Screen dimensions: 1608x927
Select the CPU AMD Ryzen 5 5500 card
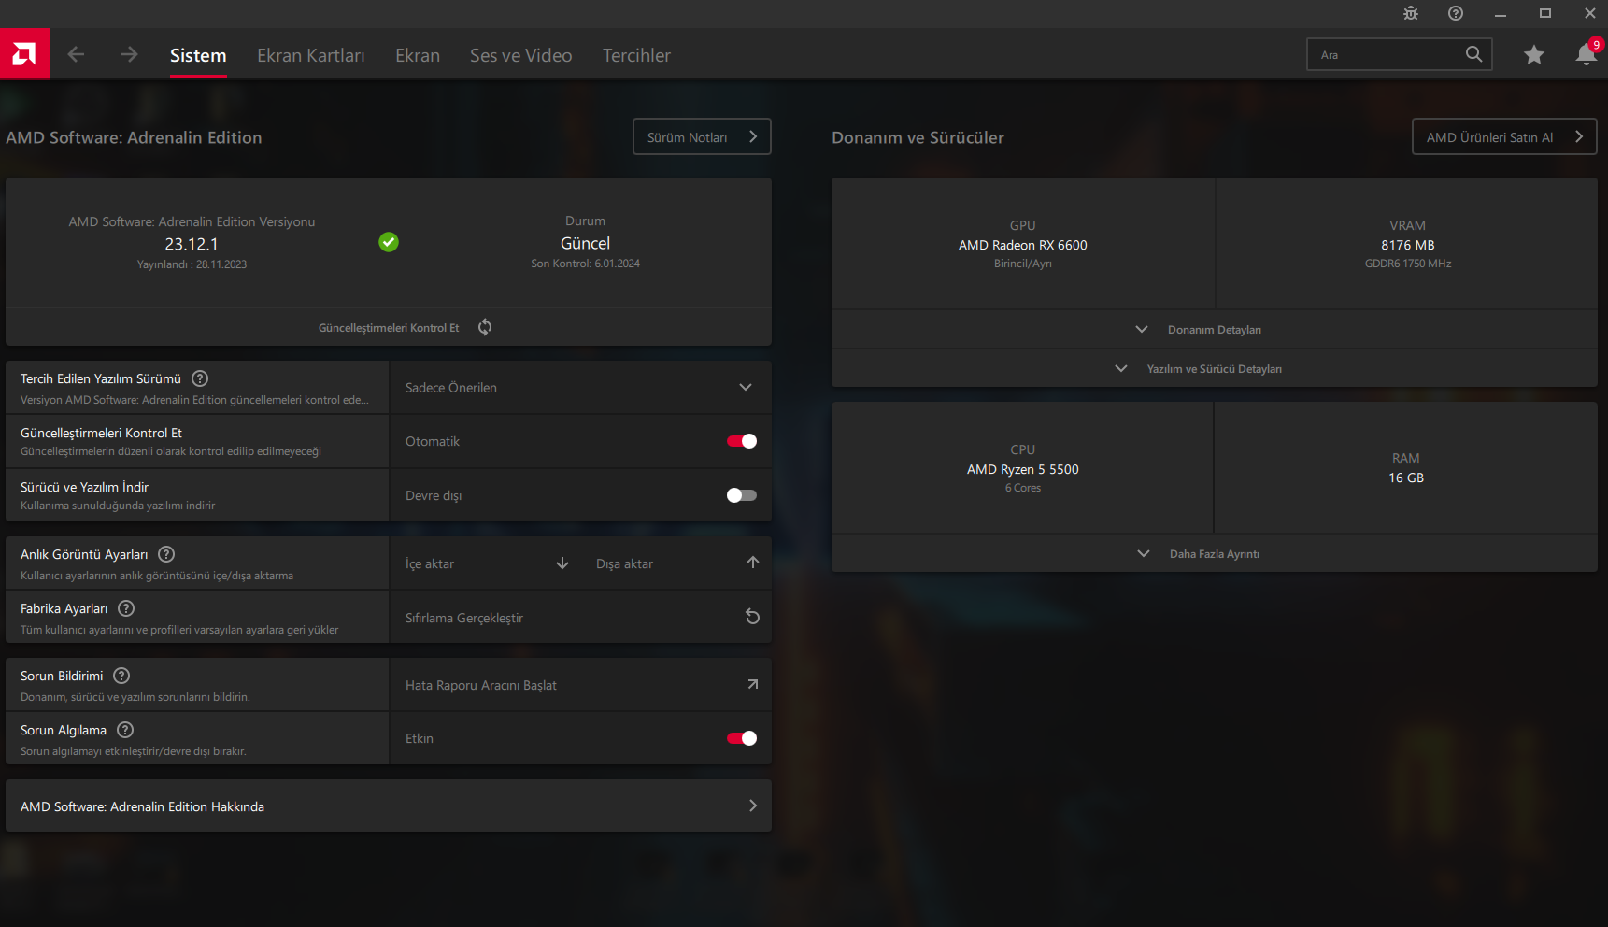[1023, 468]
